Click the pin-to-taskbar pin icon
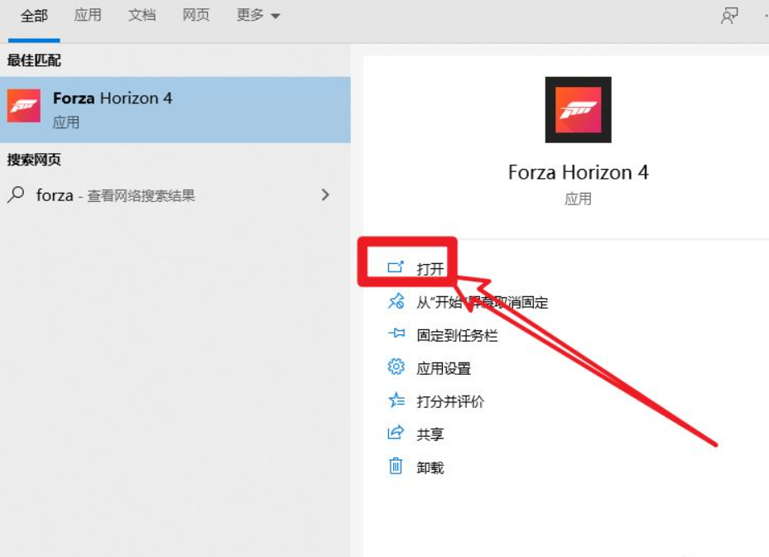This screenshot has width=769, height=557. click(397, 334)
